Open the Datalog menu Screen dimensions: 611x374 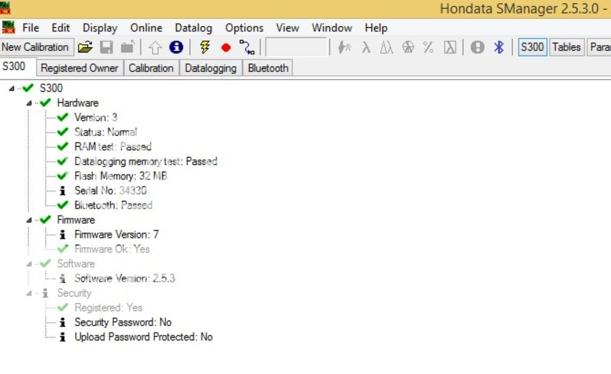pyautogui.click(x=193, y=28)
